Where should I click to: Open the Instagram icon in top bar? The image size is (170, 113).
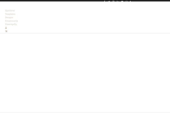tap(113, 1)
